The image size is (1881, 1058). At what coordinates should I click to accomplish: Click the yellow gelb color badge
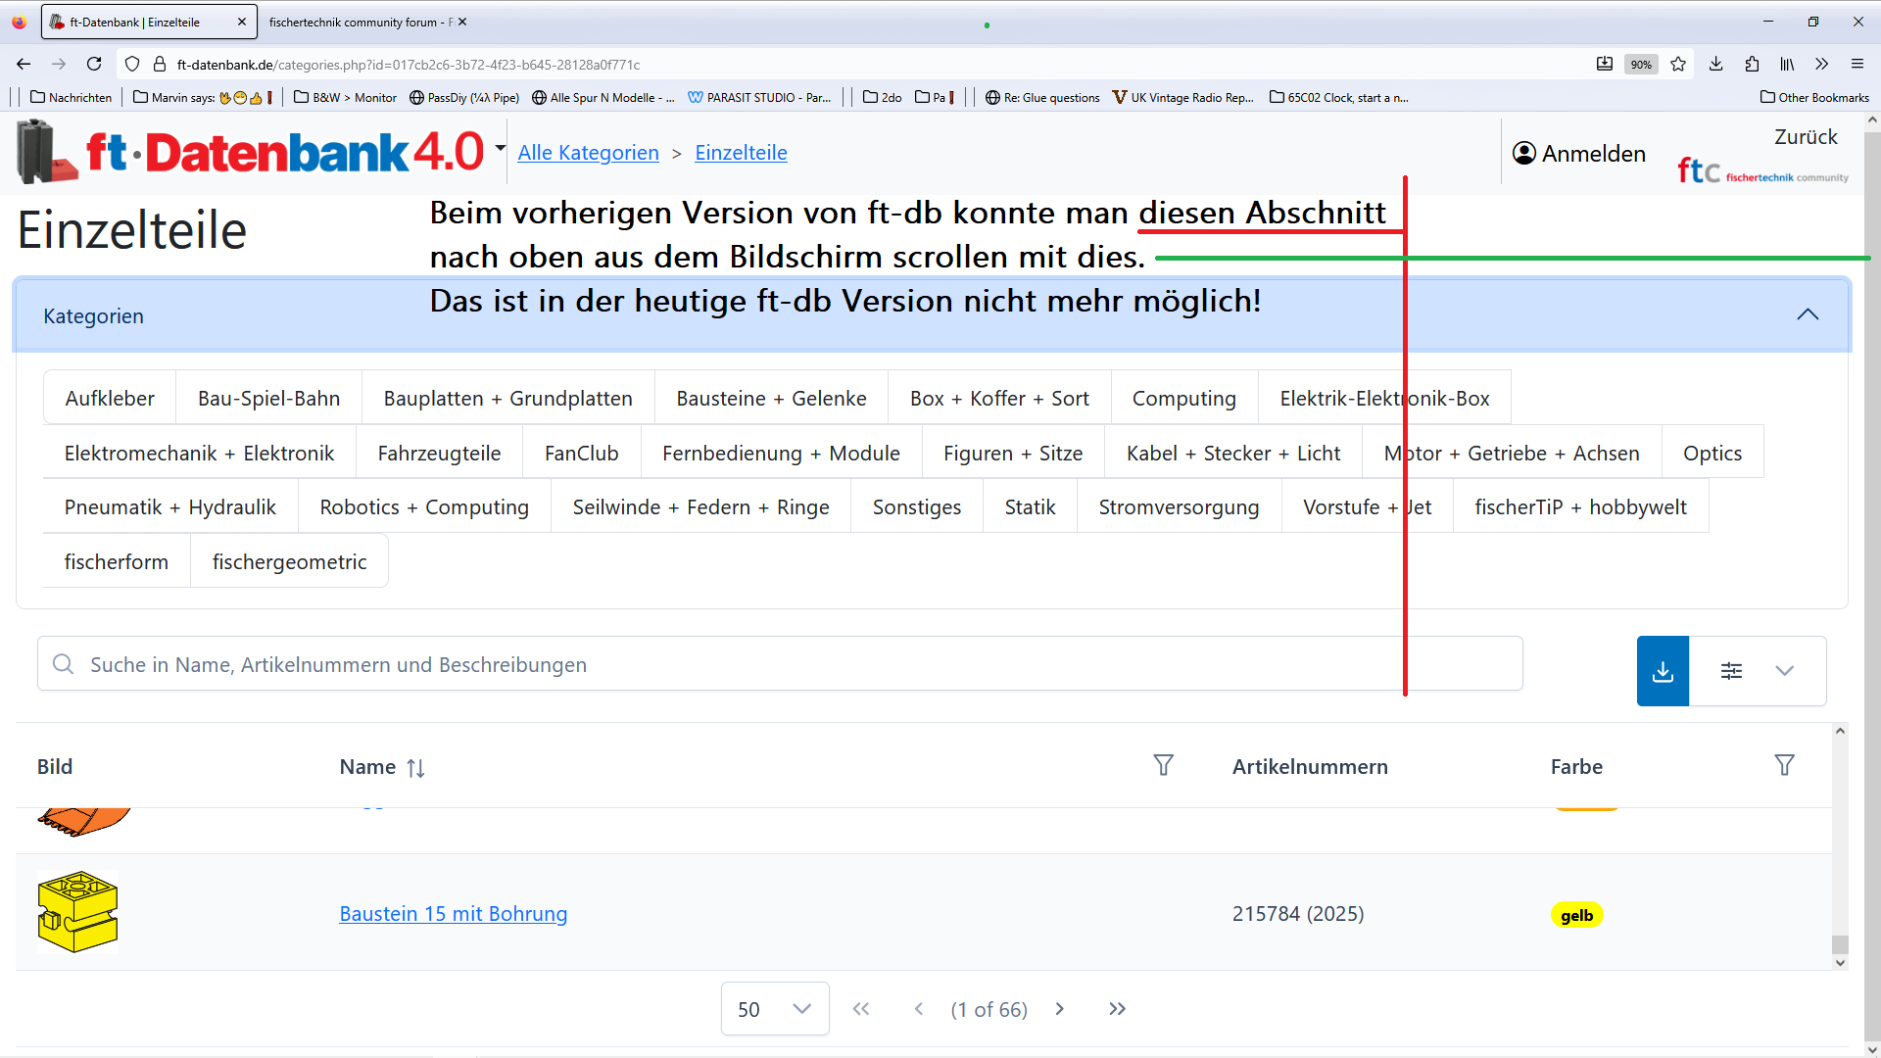(1576, 915)
